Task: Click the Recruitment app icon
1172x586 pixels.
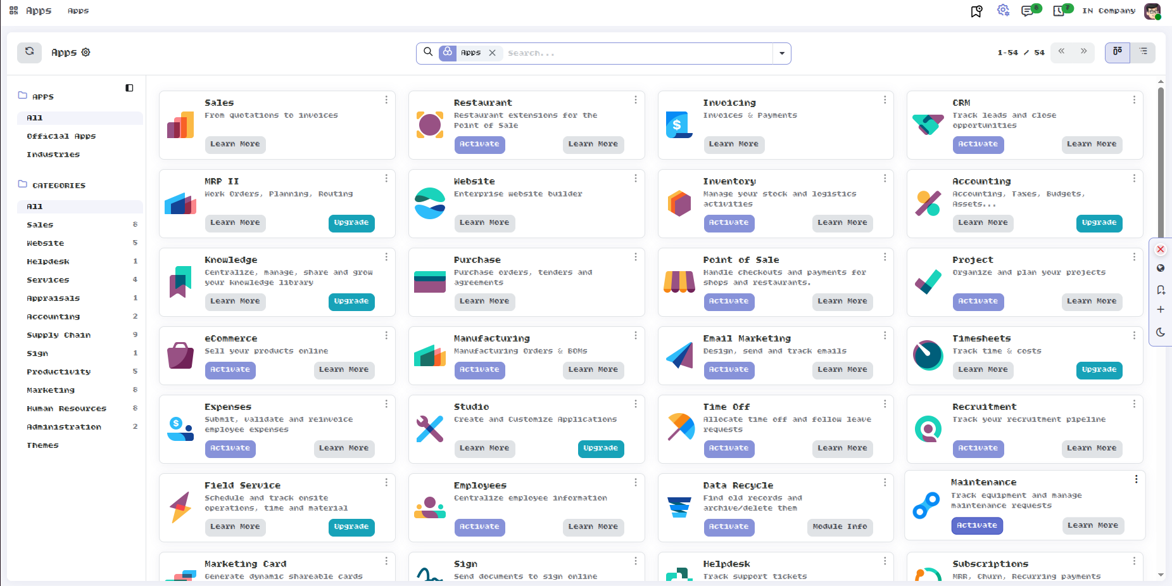Action: point(928,429)
